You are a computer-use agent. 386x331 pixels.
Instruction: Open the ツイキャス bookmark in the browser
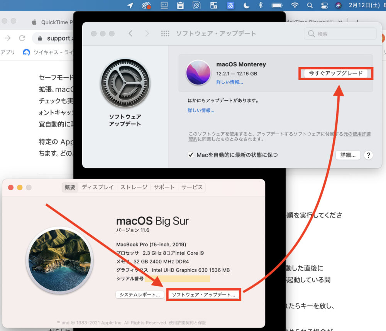(x=48, y=52)
